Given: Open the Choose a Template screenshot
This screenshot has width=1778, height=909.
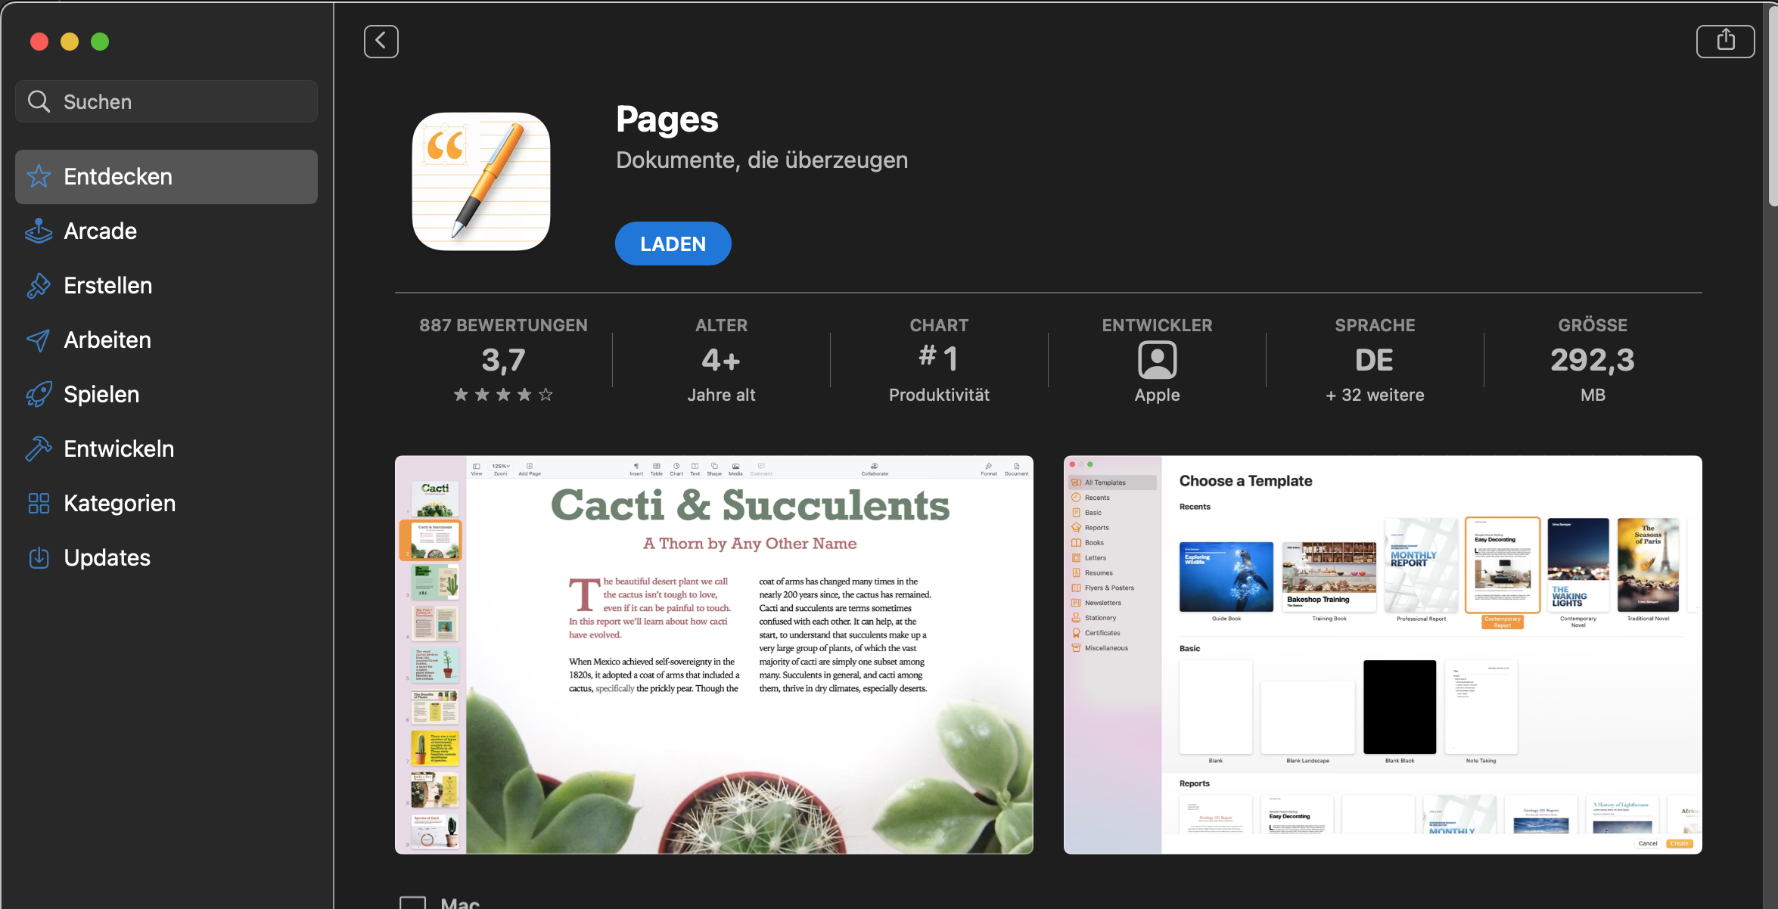Looking at the screenshot, I should [1383, 655].
